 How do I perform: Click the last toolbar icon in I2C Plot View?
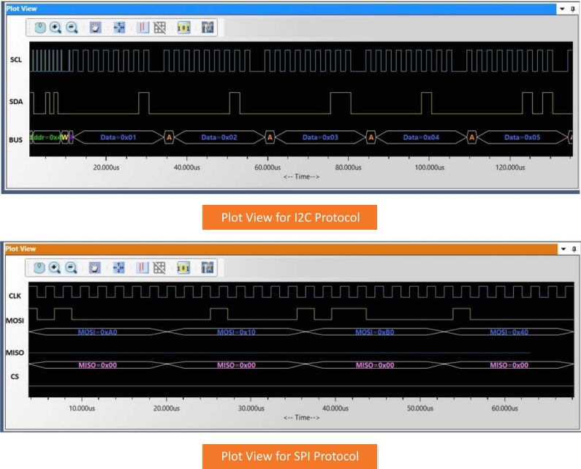tap(208, 28)
